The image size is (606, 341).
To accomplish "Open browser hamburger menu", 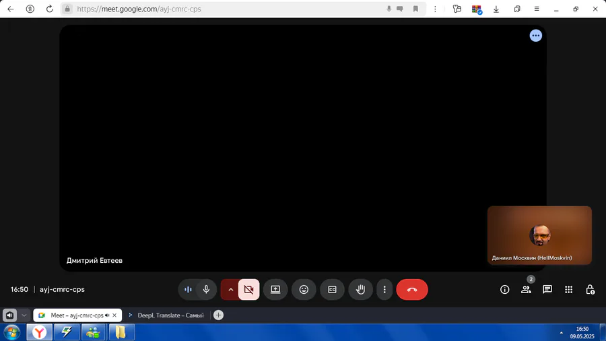I will click(x=537, y=9).
